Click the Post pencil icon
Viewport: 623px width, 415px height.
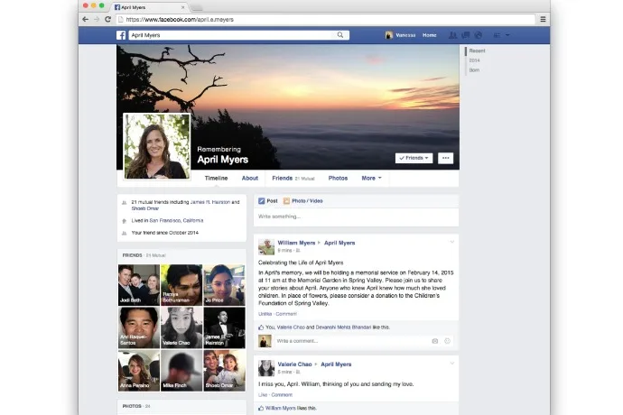pos(262,201)
